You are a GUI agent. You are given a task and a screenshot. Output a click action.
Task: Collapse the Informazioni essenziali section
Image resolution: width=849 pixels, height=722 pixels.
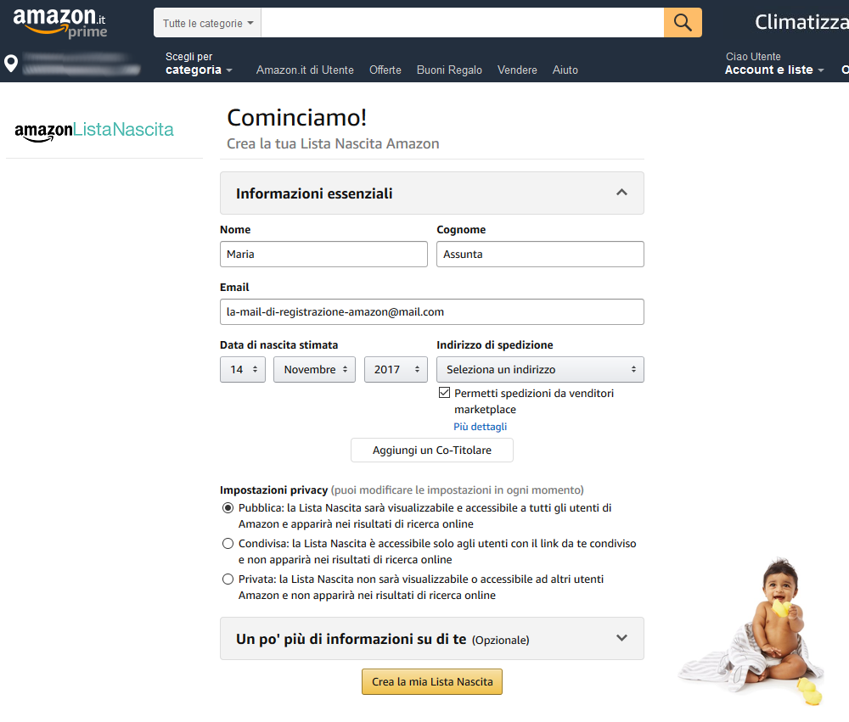coord(621,193)
